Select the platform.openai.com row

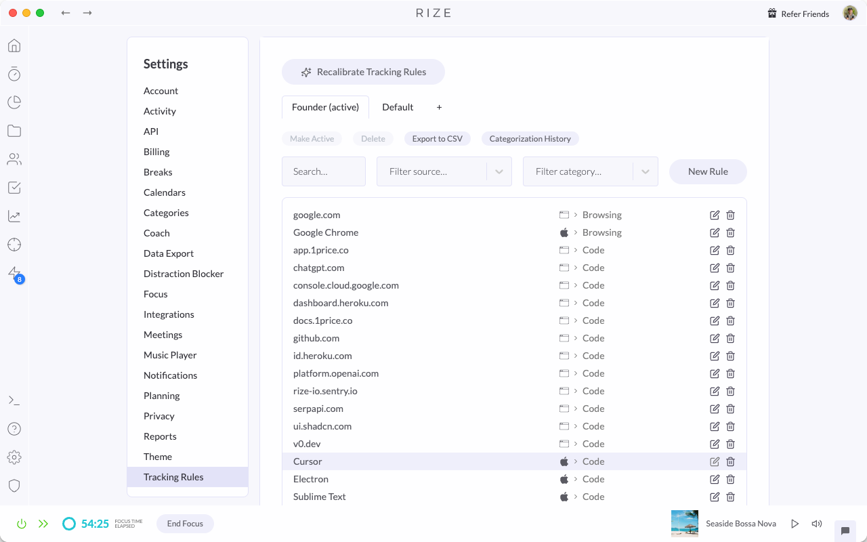(514, 373)
